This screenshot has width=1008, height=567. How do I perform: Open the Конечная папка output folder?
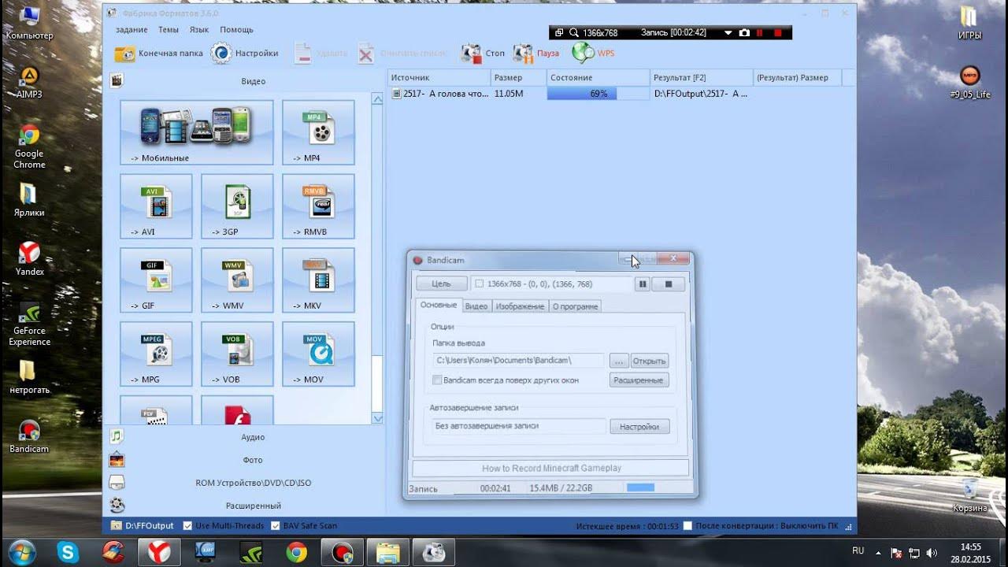tap(159, 54)
